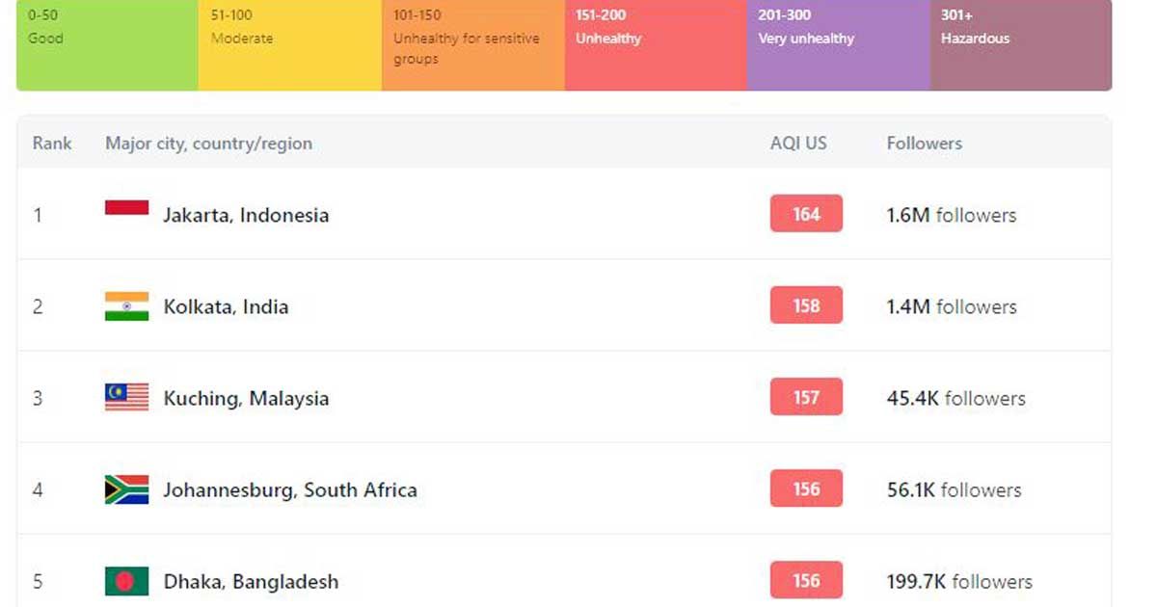Select the yellow 51-100 Moderate color band
1157x607 pixels.
(290, 45)
